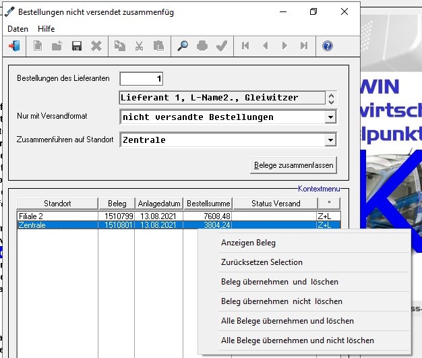Sort by Standort column header

pyautogui.click(x=57, y=204)
